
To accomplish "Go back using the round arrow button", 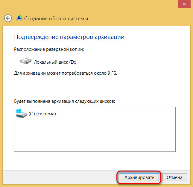I will coord(8,18).
